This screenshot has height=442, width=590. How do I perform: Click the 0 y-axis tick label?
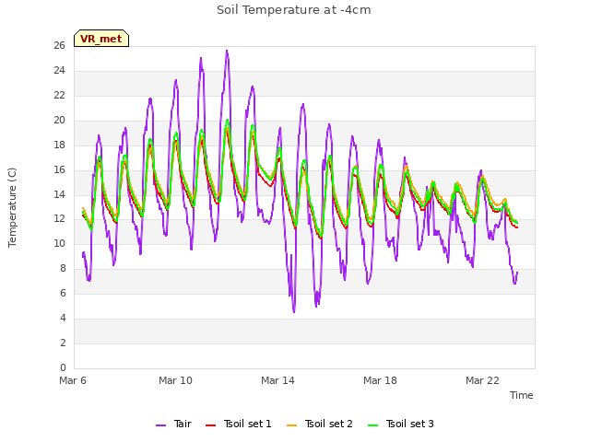coord(63,367)
